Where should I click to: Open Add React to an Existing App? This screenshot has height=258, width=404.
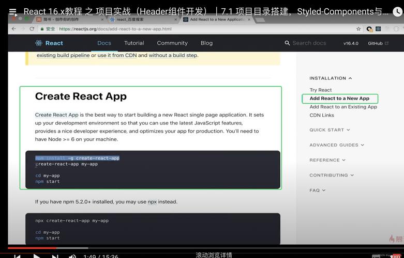point(343,107)
